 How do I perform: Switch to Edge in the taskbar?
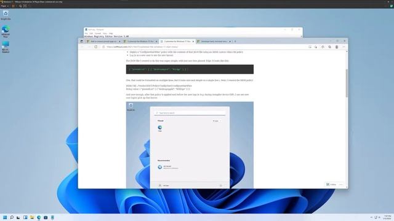[39, 217]
